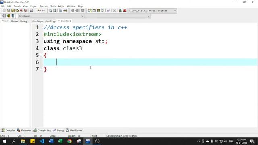Click the Delete Profiling Information icon
Image resolution: width=258 pixels, height=145 pixels.
coord(125,11)
